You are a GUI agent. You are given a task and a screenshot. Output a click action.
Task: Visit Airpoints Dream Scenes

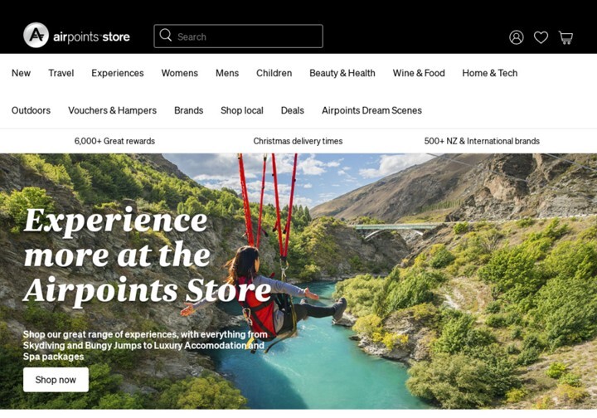point(371,110)
